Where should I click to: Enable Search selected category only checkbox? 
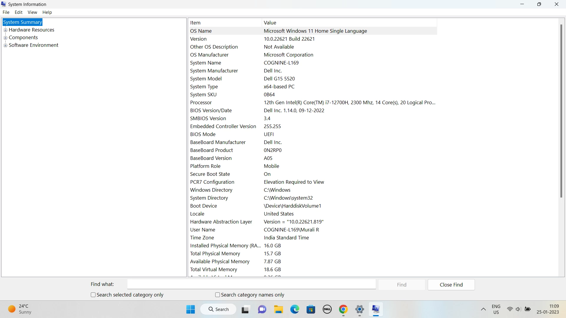tap(93, 295)
